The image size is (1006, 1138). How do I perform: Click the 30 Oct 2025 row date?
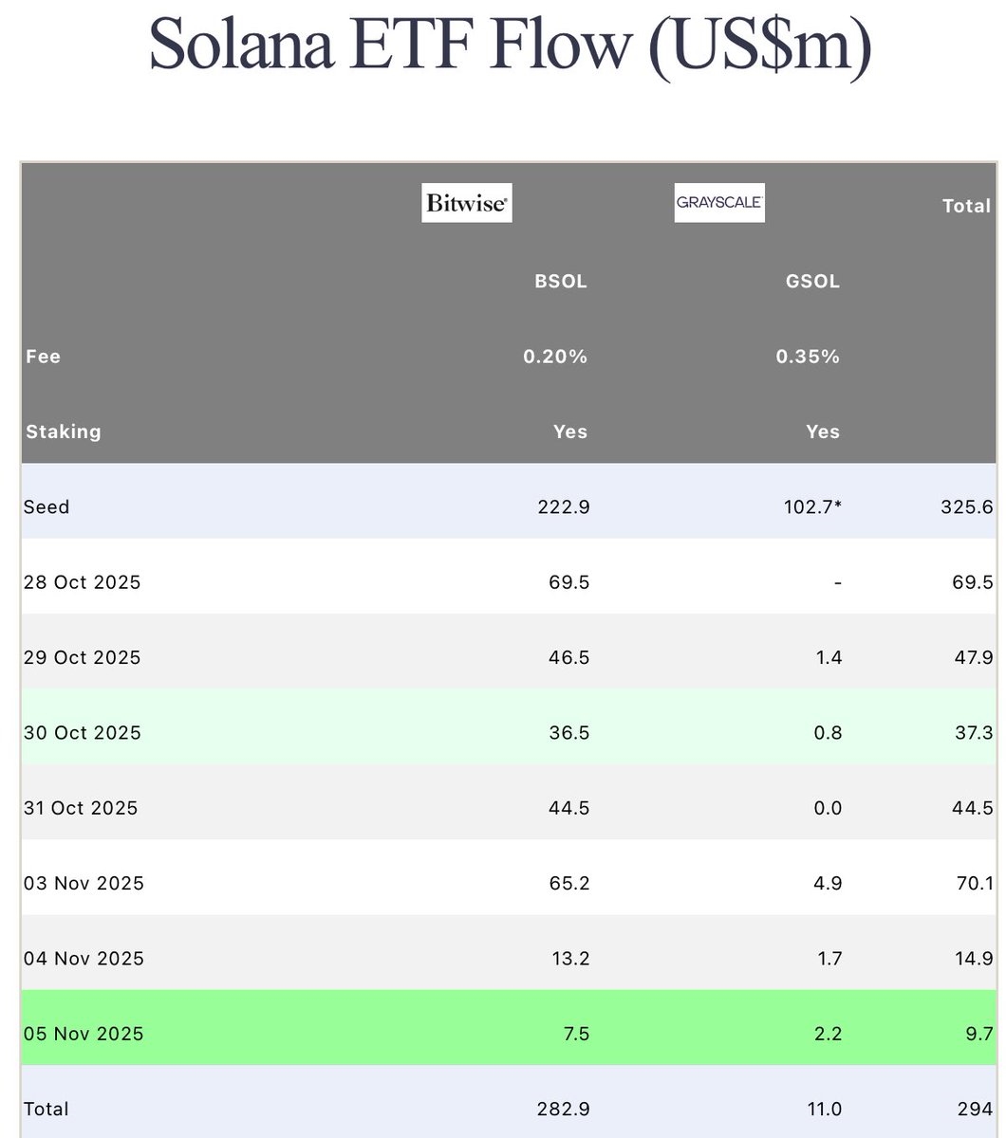coord(82,733)
